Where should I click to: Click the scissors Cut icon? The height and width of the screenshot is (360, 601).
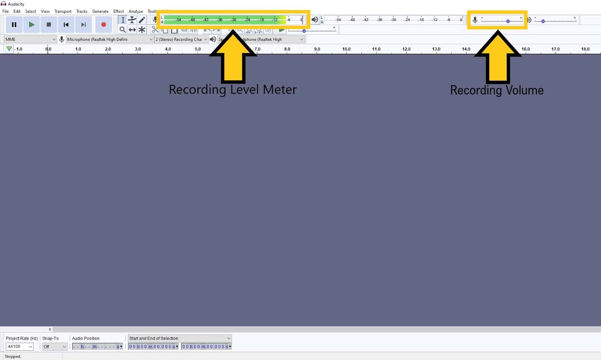coord(156,30)
